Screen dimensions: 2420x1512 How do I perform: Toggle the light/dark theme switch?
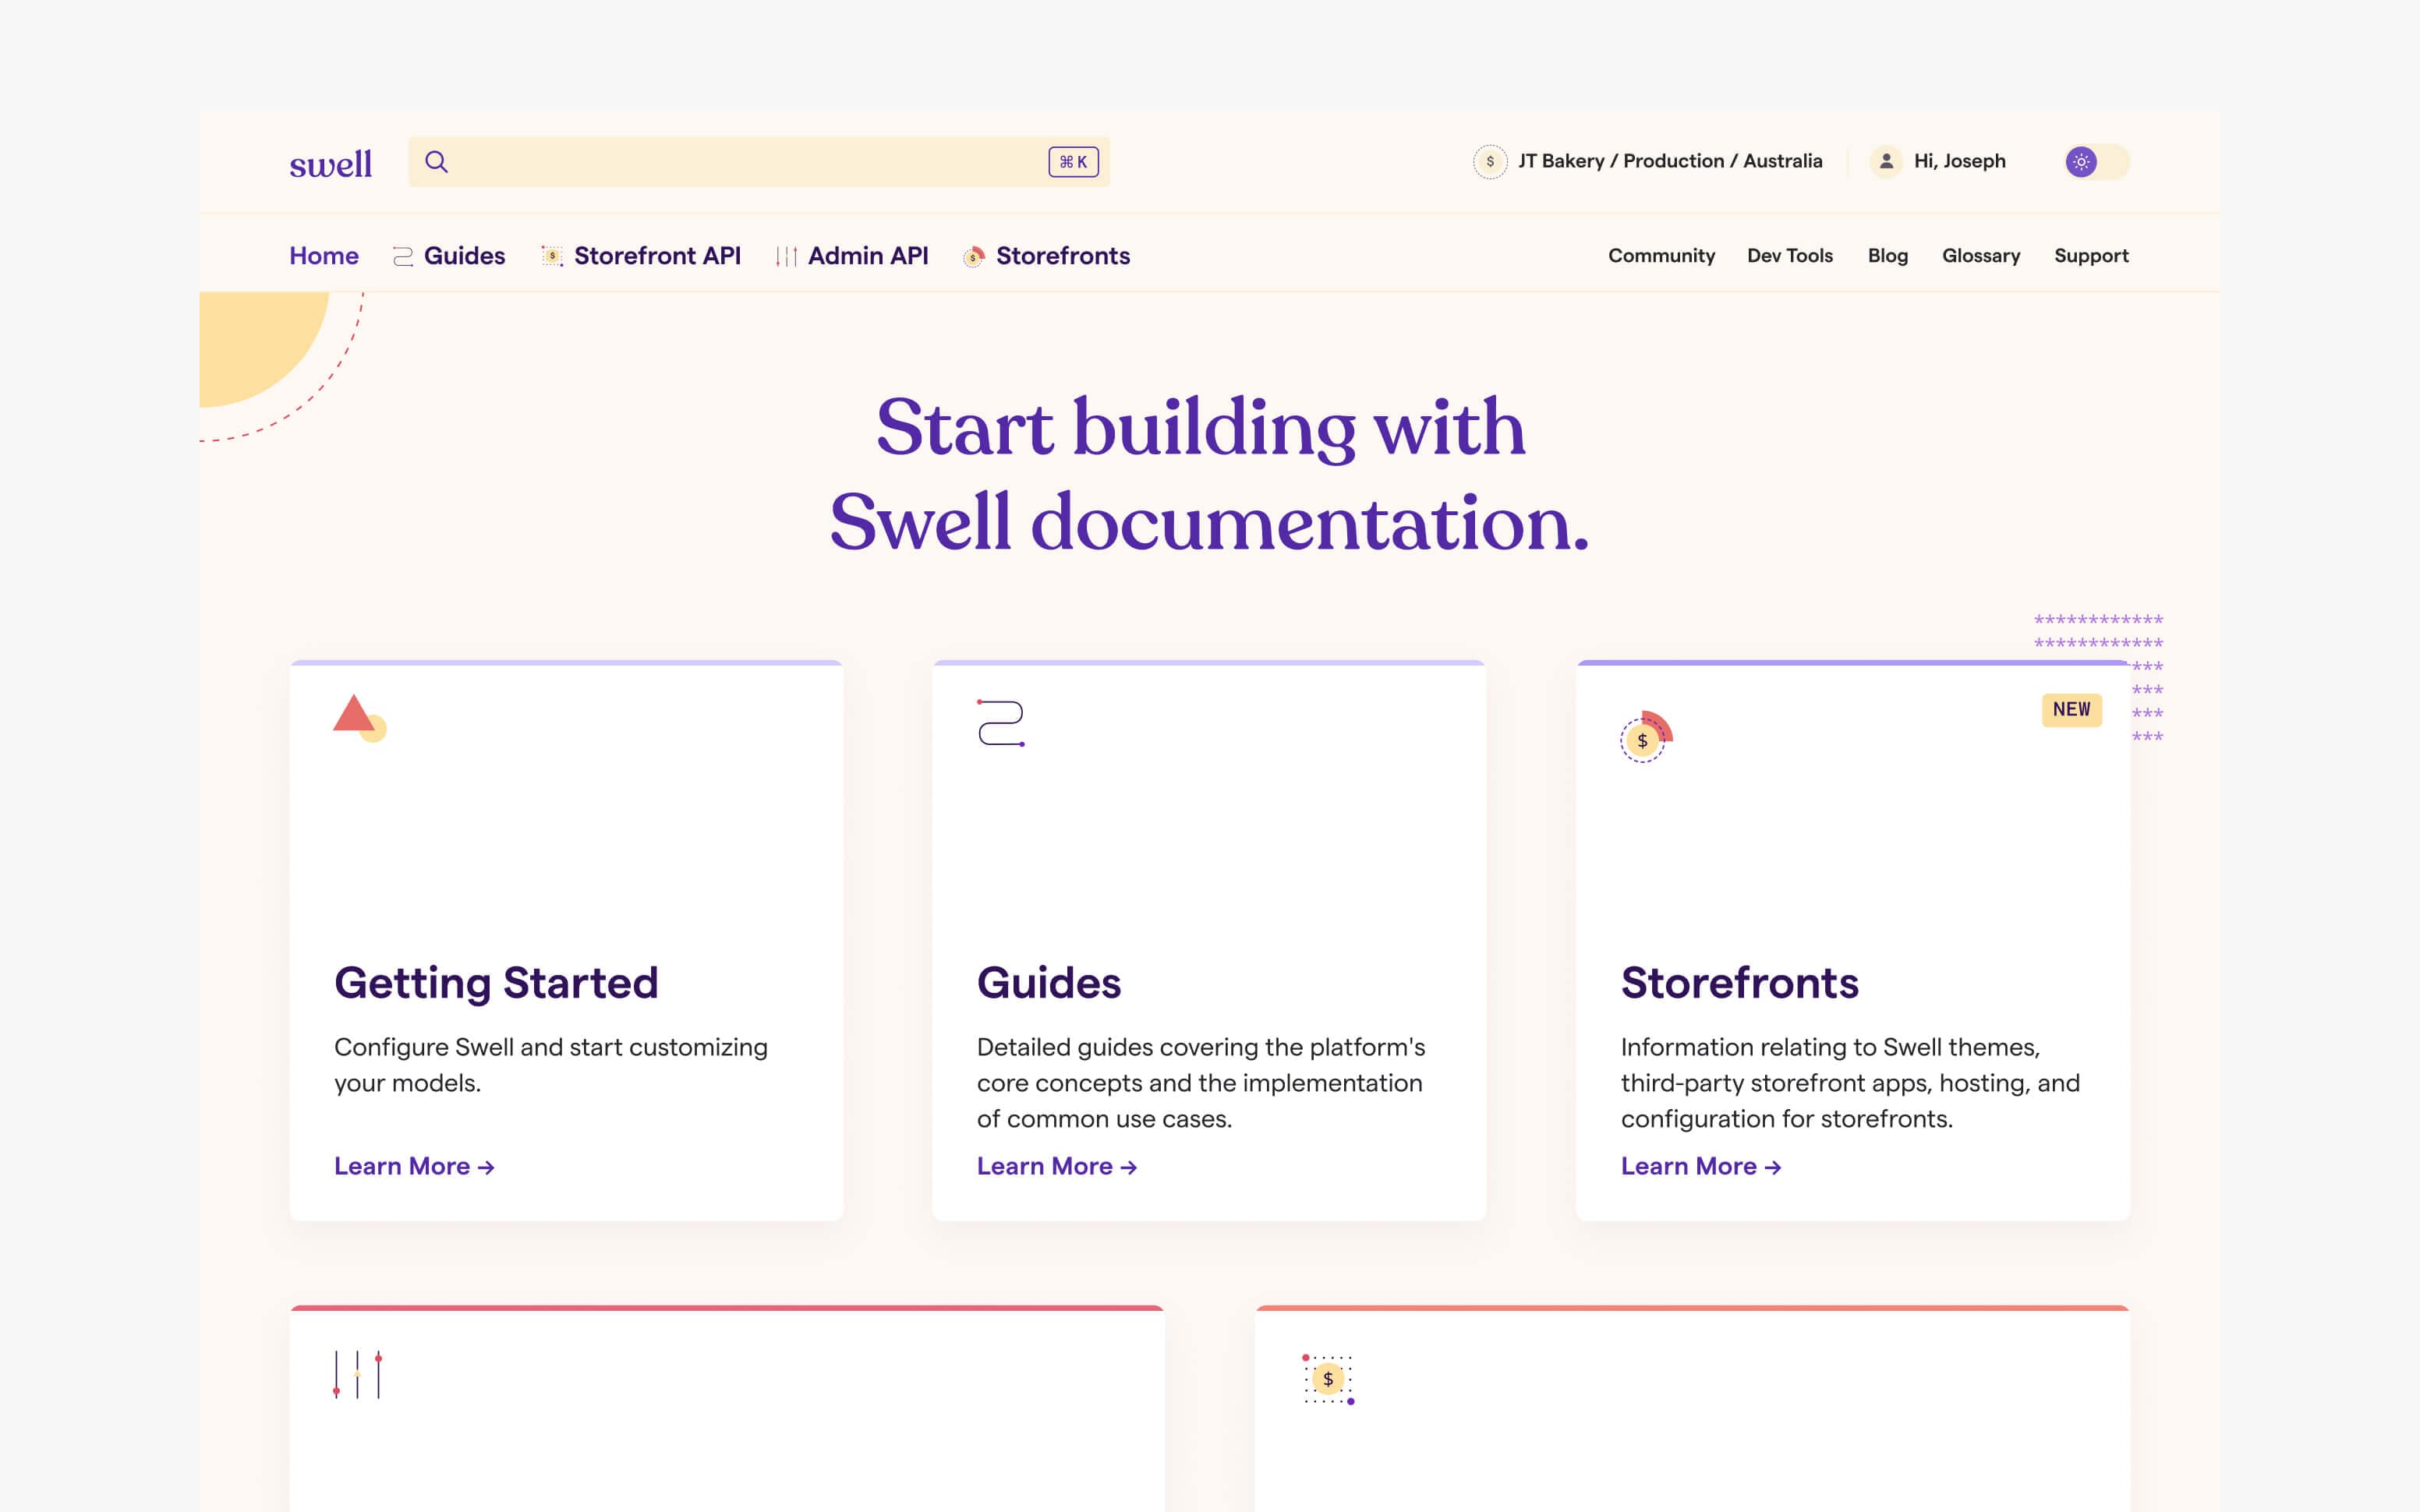(2097, 162)
